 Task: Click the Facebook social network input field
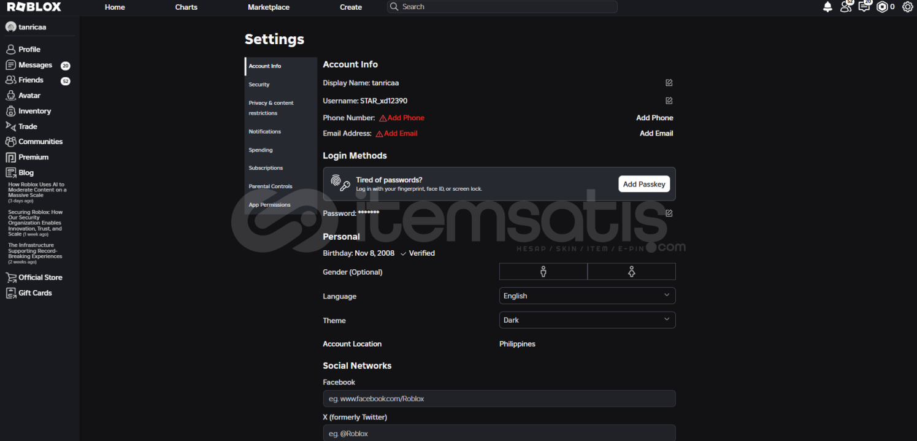[x=499, y=399]
